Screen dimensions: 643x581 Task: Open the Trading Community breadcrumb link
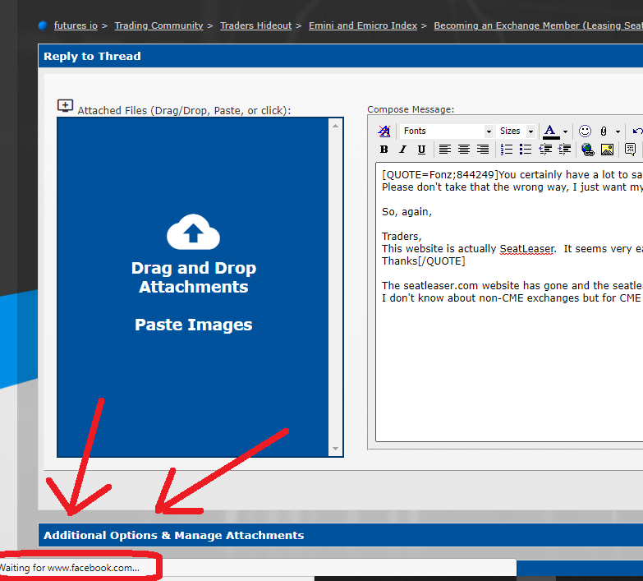158,25
